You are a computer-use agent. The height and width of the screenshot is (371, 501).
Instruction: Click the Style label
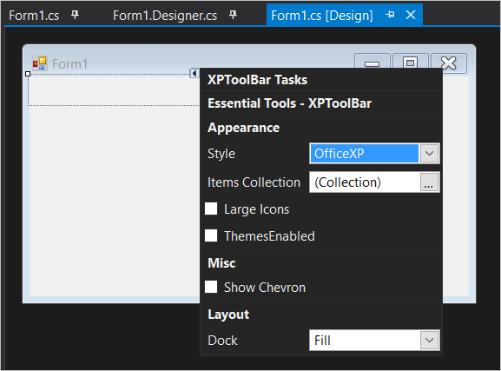click(221, 154)
